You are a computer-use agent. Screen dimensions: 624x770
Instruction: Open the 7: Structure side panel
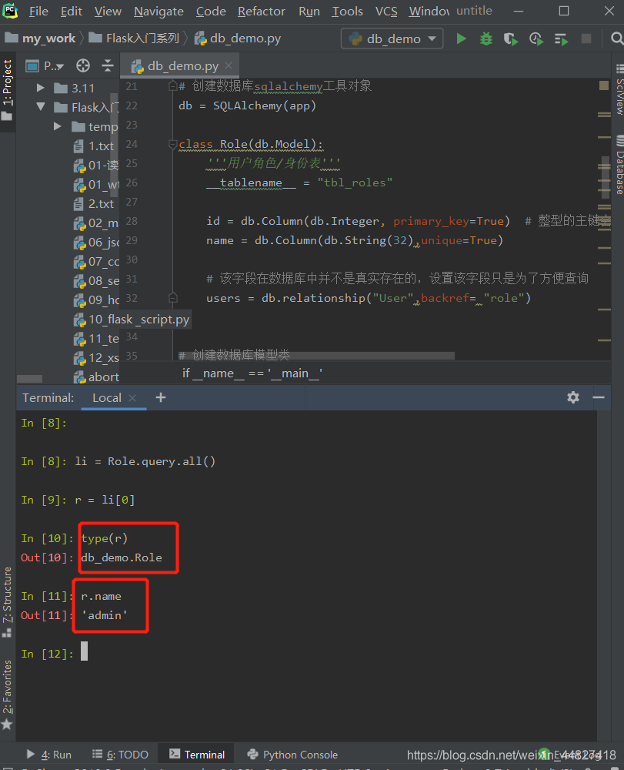pos(7,601)
